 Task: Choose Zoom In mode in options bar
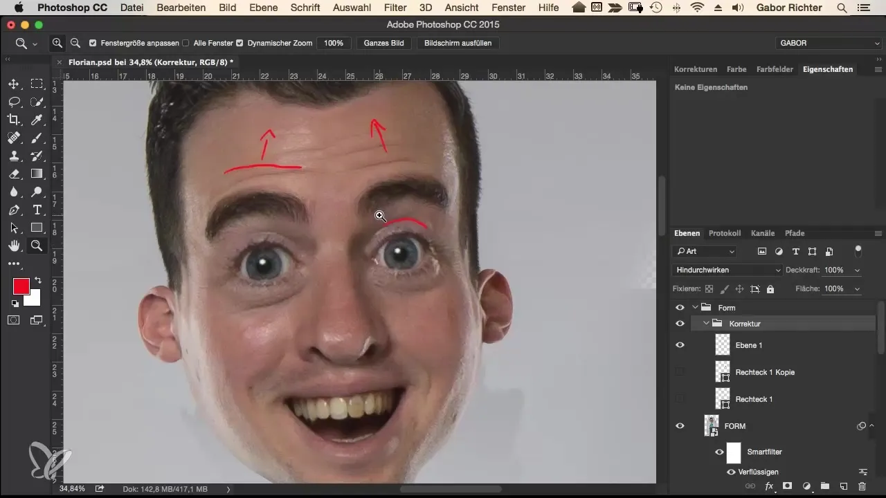click(x=57, y=43)
